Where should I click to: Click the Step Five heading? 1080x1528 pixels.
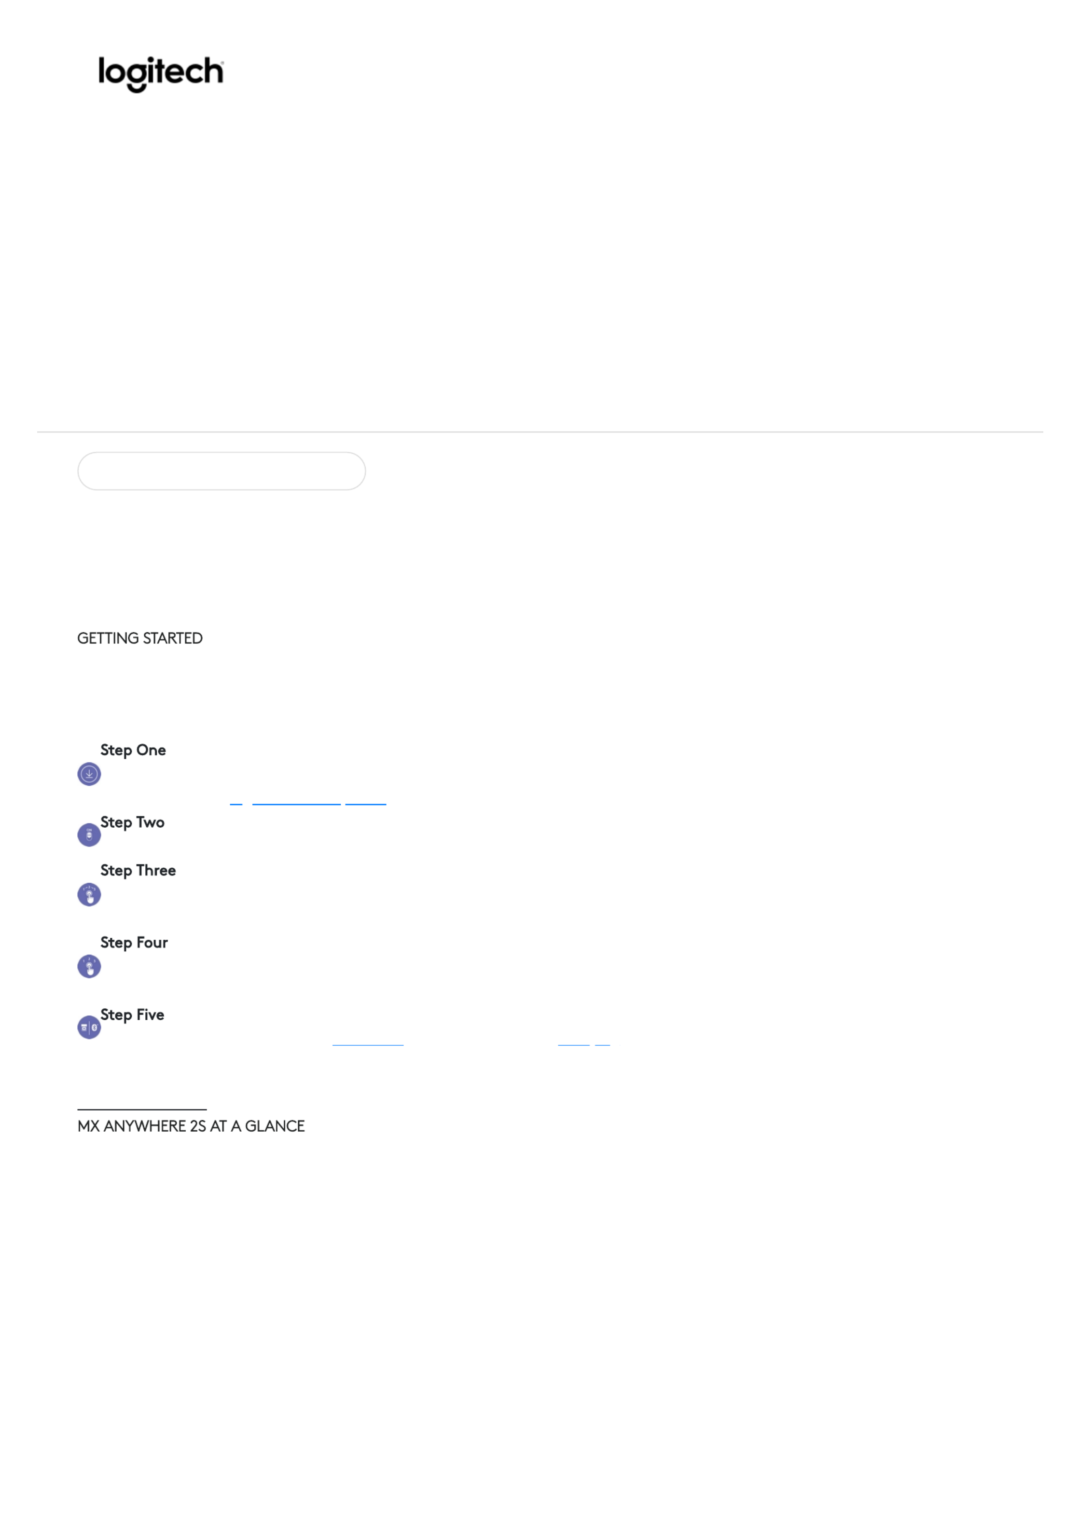click(132, 1014)
